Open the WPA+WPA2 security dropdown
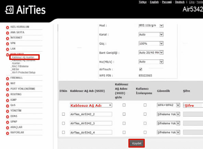Screen dimensions: 203x149 click(168, 105)
